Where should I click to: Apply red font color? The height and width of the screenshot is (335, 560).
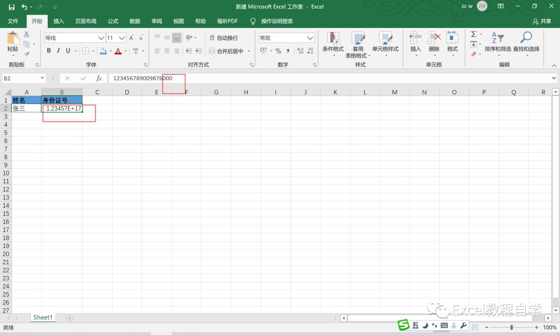[x=118, y=51]
